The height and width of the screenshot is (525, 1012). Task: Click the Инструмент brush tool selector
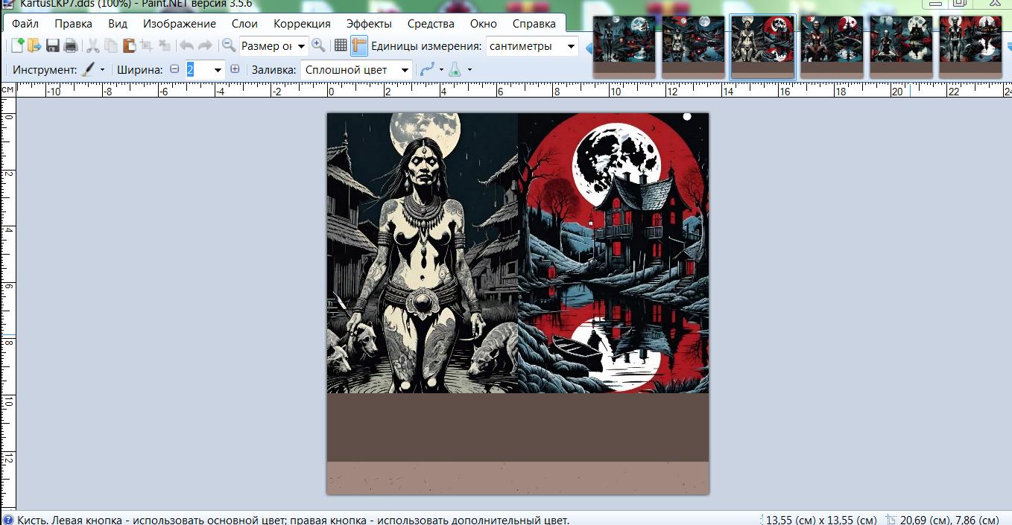(x=93, y=69)
